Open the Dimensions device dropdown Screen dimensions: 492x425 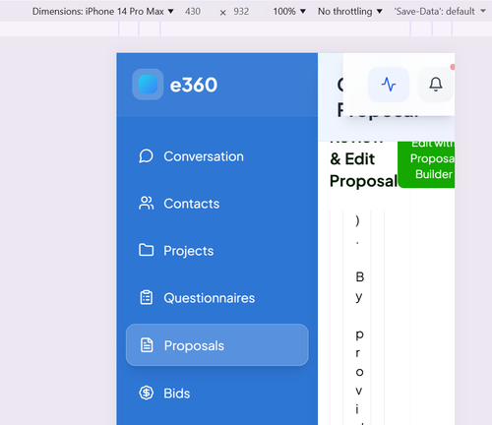click(103, 12)
